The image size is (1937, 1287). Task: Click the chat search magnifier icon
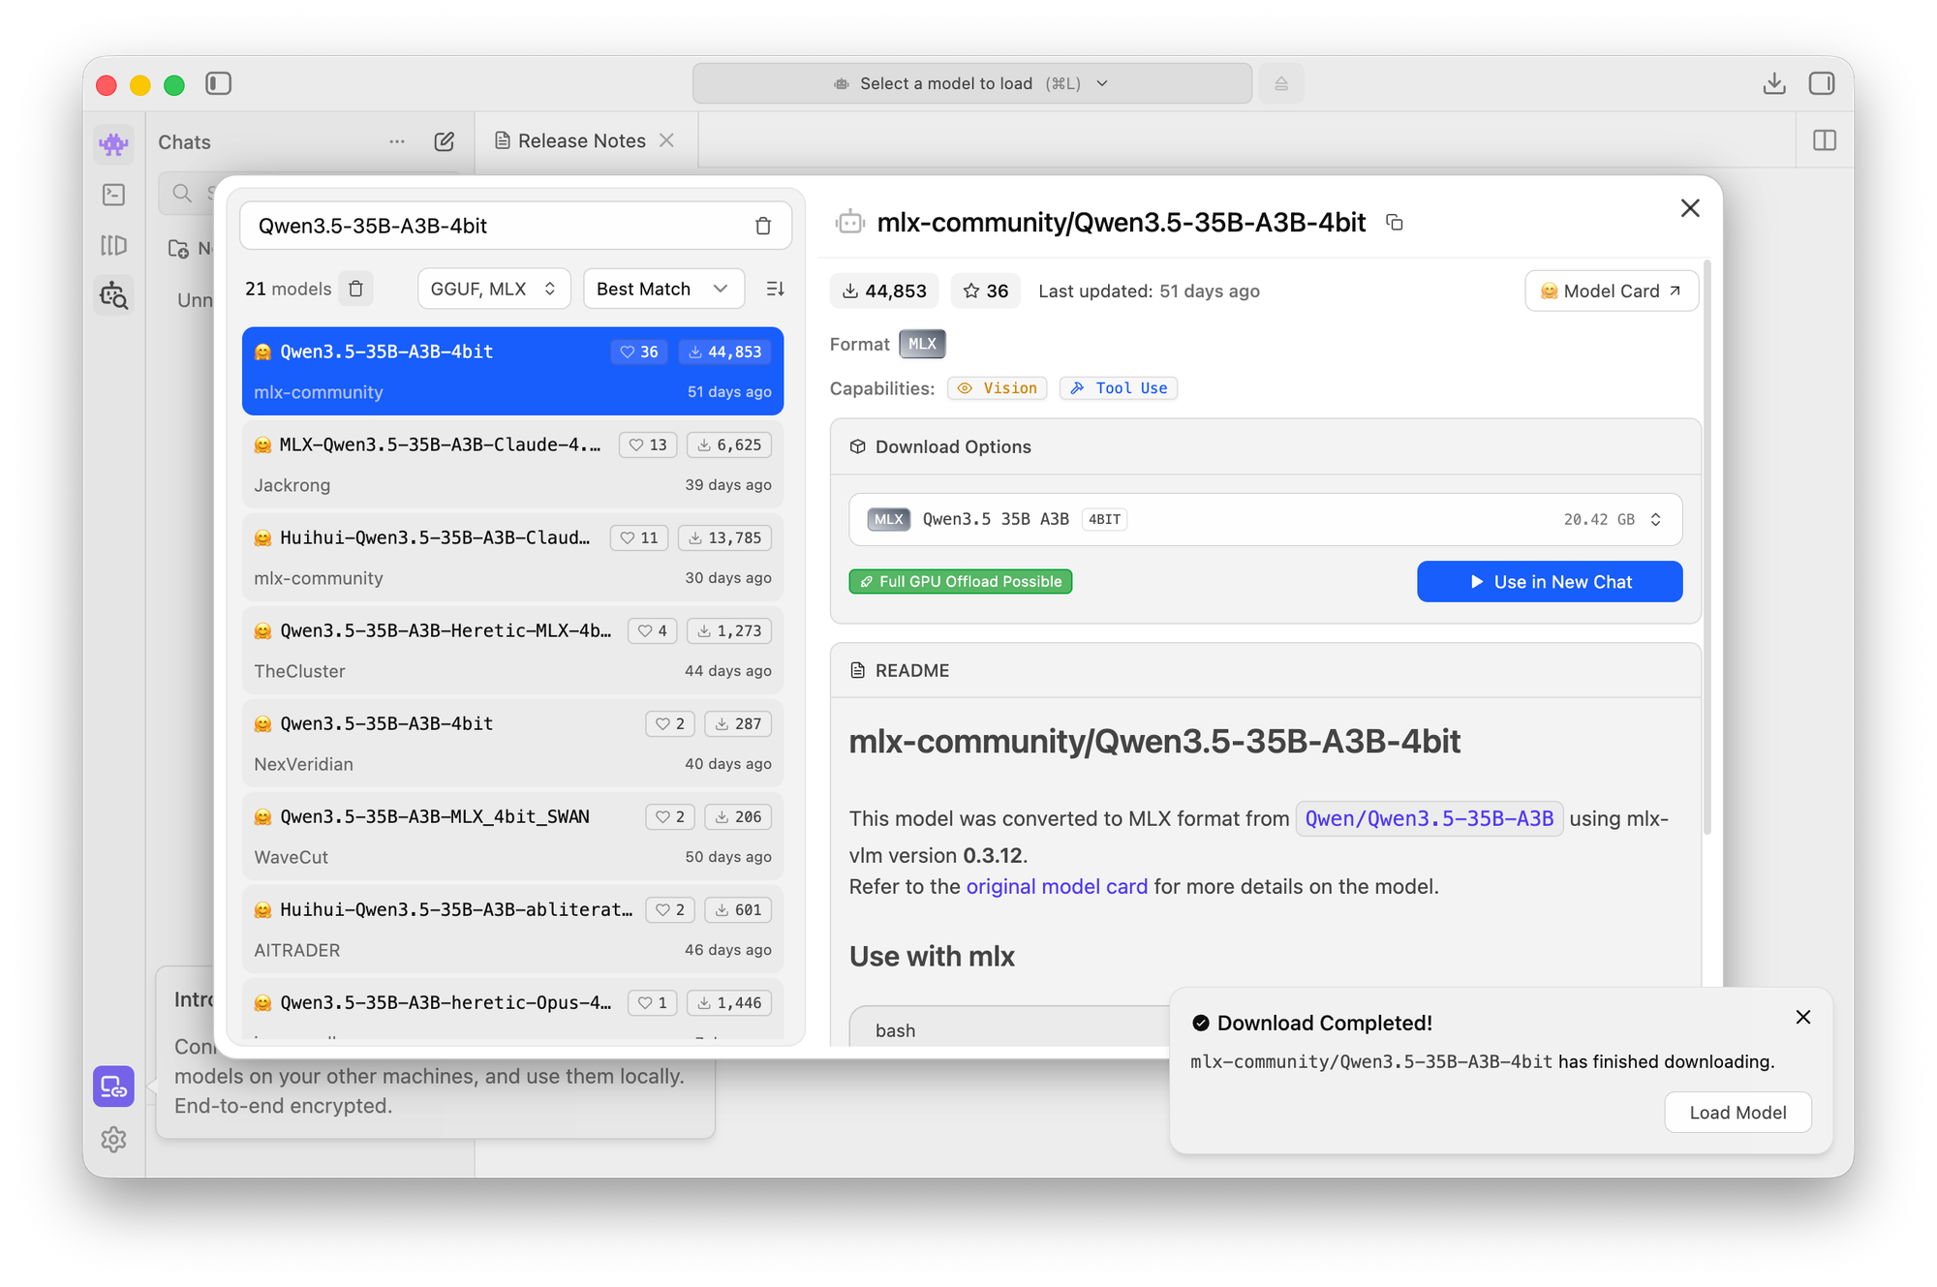[x=182, y=194]
